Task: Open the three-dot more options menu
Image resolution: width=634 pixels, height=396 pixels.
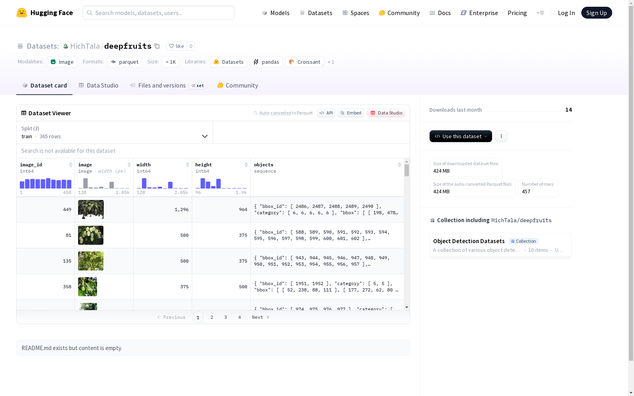Action: (x=501, y=136)
